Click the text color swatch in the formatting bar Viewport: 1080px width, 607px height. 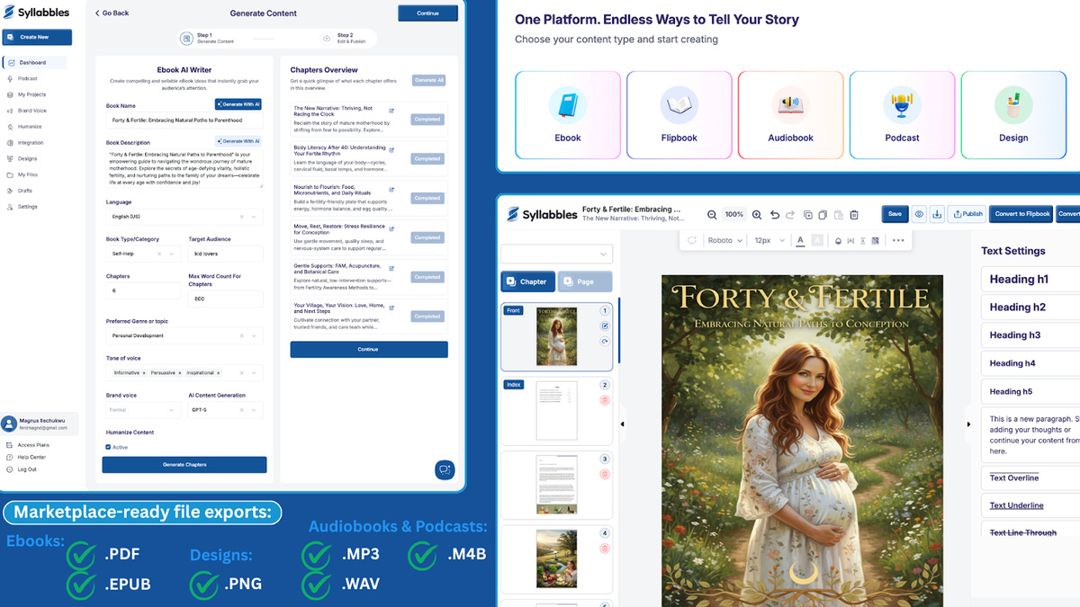coord(799,240)
